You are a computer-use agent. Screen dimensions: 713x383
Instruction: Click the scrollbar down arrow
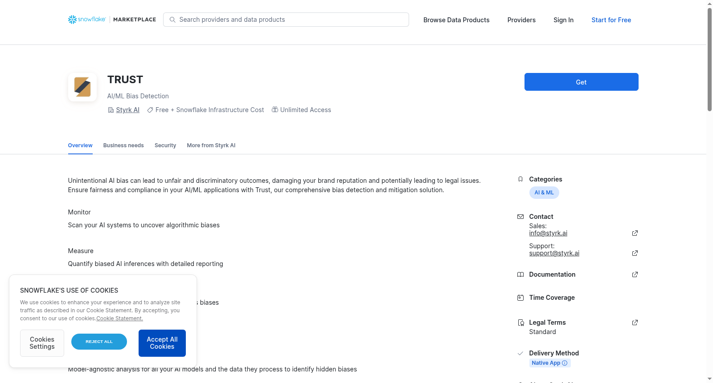(709, 379)
